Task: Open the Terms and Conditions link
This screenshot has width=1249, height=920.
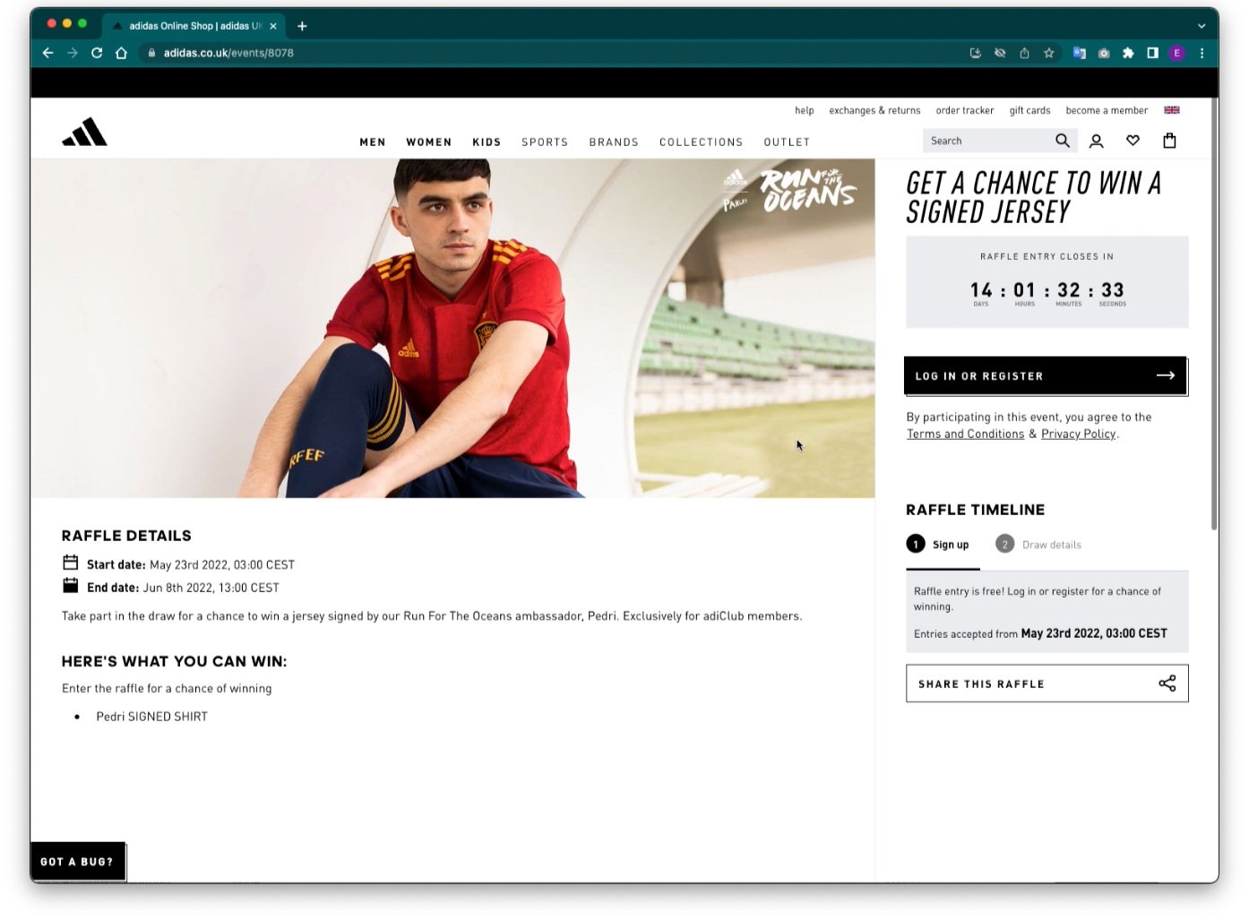Action: tap(965, 434)
